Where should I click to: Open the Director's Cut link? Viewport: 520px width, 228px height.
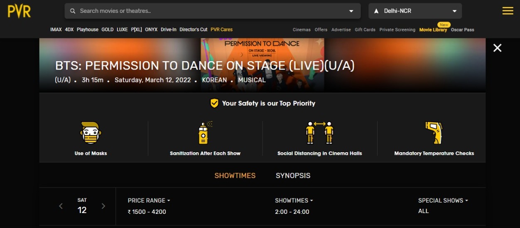(194, 30)
